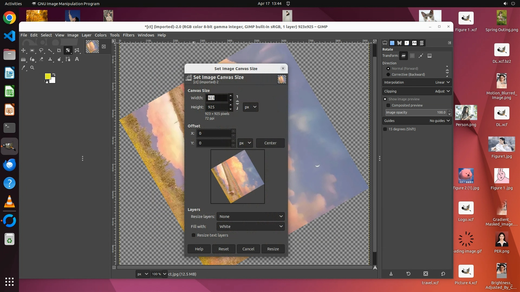Image resolution: width=520 pixels, height=292 pixels.
Task: Select the Text tool
Action: pos(77,59)
